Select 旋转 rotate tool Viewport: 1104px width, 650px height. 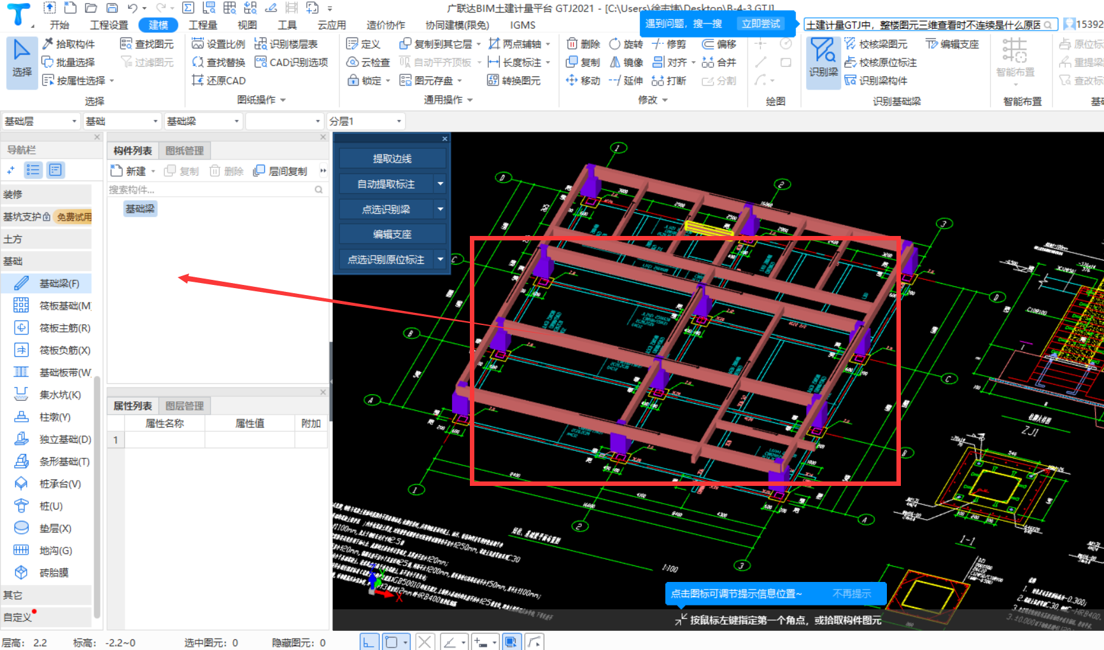pos(626,44)
